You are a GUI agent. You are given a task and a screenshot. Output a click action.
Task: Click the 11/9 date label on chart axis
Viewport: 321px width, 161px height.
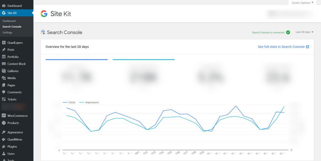[x=202, y=153]
